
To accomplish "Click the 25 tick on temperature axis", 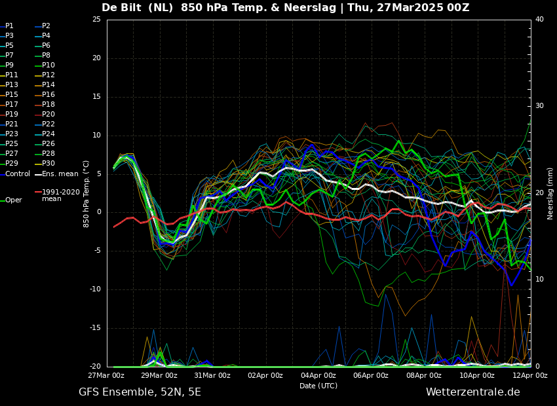I will pyautogui.click(x=96, y=20).
